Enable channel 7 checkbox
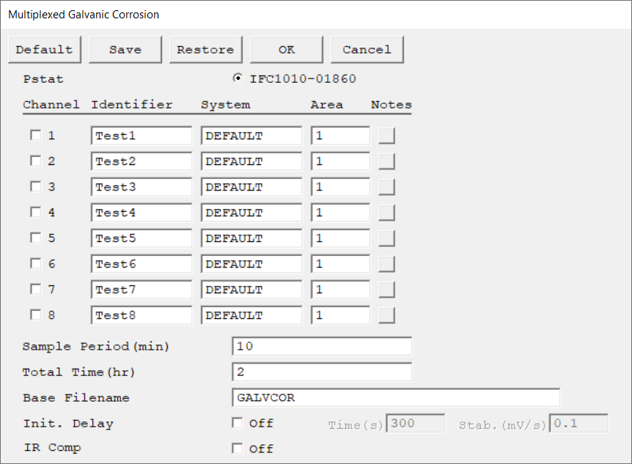The width and height of the screenshot is (632, 464). (35, 290)
